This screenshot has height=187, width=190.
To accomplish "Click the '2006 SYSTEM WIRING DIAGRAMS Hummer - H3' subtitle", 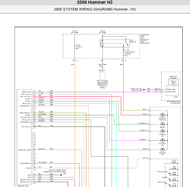I will tap(95, 9).
